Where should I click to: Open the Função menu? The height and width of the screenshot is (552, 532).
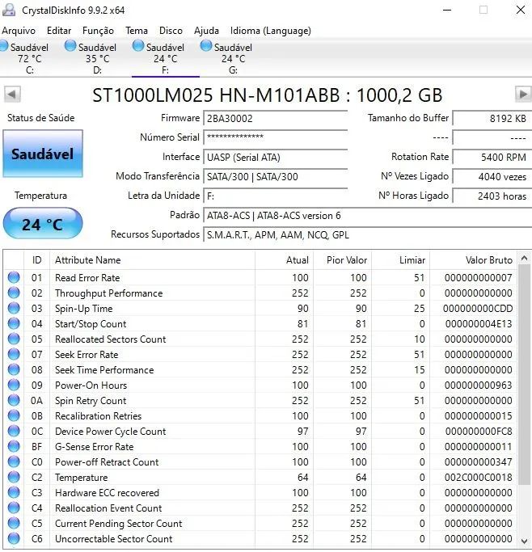click(98, 31)
